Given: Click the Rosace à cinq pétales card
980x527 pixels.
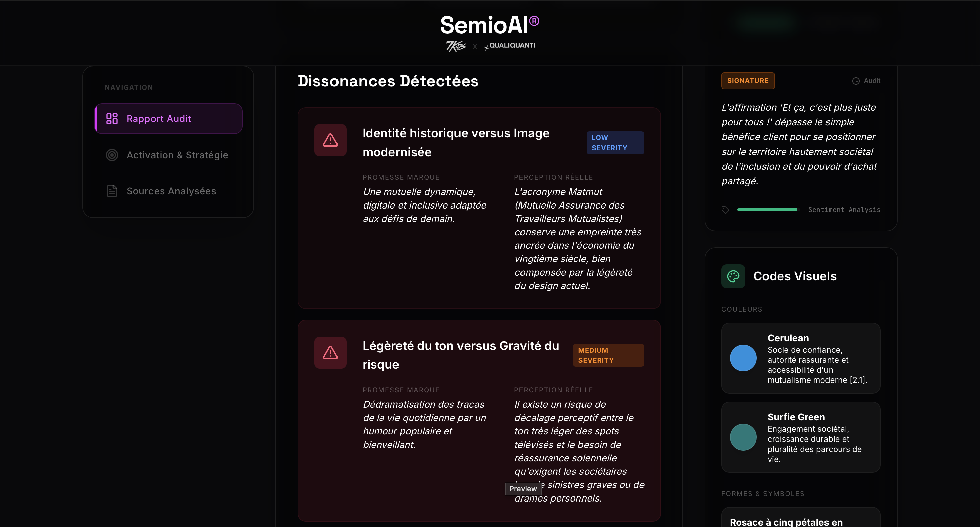Looking at the screenshot, I should click(x=800, y=519).
